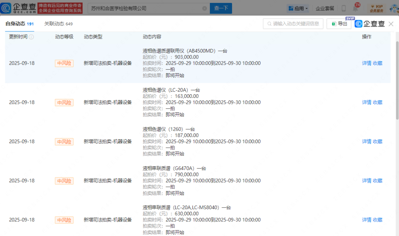Switch to 关联动态 649 tab

point(58,24)
